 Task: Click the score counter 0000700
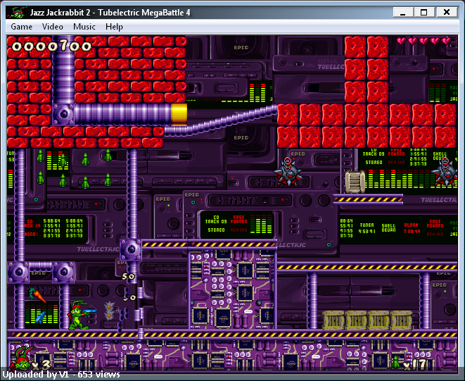51,46
